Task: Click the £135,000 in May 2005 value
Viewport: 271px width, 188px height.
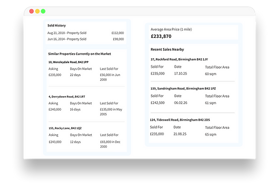Action: click(111, 112)
